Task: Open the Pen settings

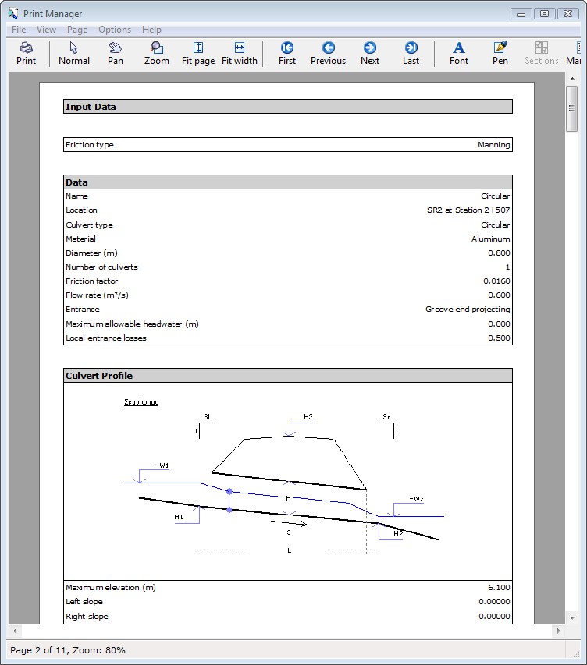Action: 500,53
